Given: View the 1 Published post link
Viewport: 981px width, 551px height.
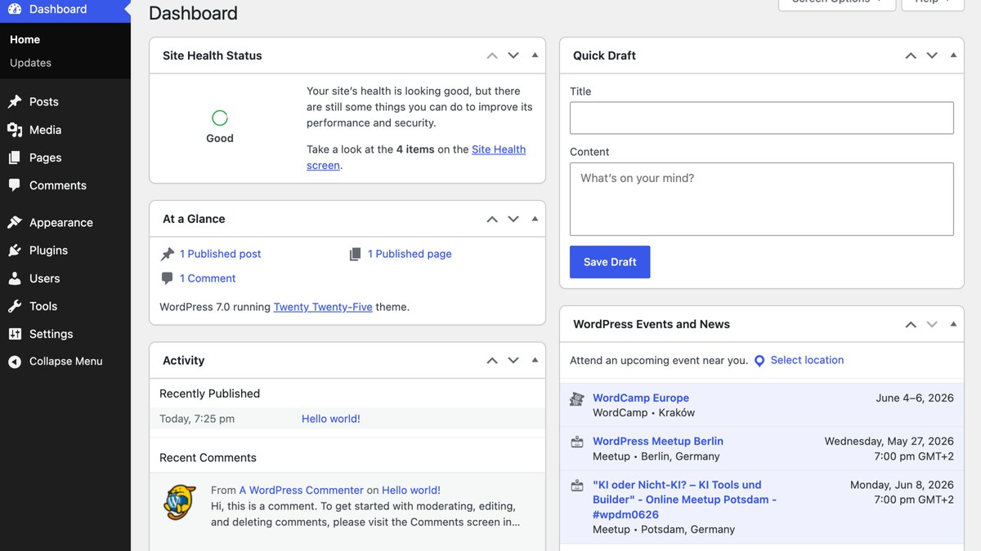Looking at the screenshot, I should coord(220,254).
